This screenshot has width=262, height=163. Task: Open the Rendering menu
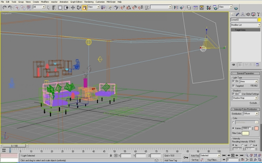[89, 2]
